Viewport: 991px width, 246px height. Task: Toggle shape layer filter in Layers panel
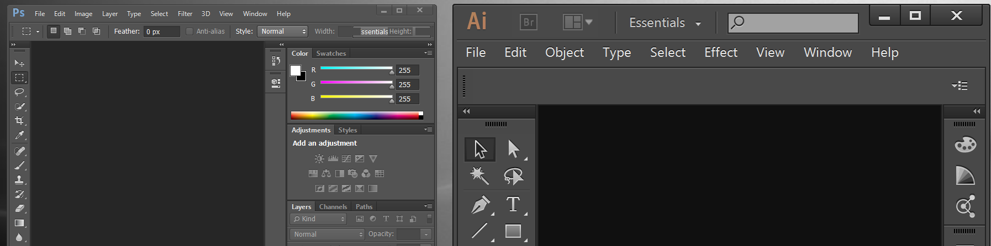click(399, 219)
